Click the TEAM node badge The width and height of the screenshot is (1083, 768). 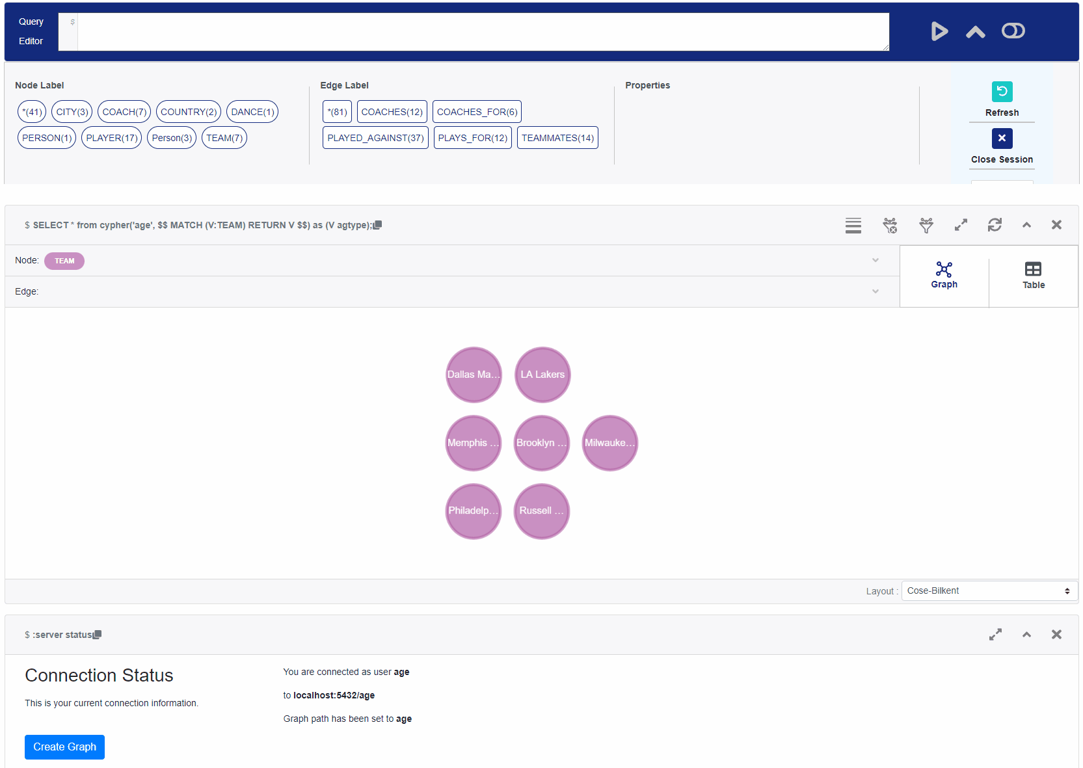coord(64,261)
